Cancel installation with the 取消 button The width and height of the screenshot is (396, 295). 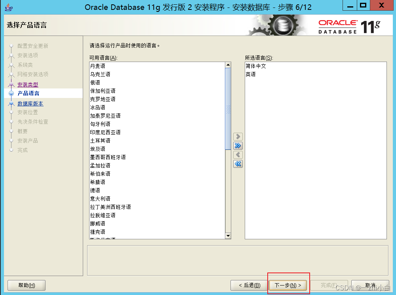coord(370,285)
